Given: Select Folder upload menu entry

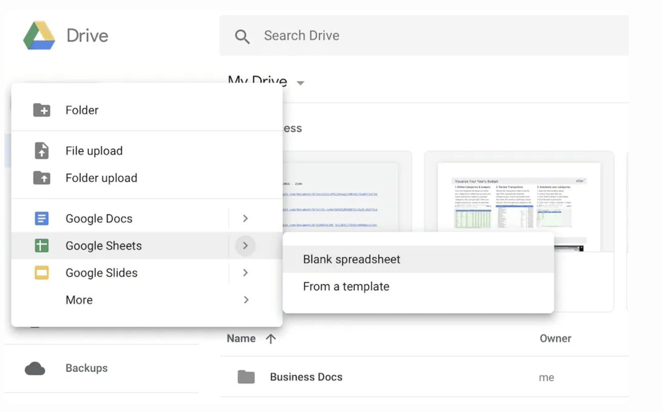Looking at the screenshot, I should (x=147, y=177).
